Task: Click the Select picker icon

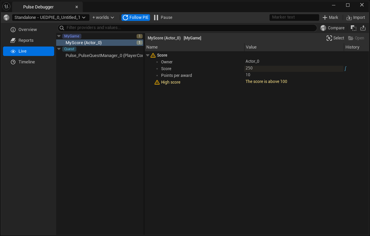Action: (329, 38)
